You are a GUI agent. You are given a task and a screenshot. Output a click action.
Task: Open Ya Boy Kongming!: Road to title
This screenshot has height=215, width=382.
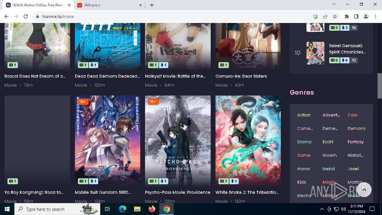34,192
